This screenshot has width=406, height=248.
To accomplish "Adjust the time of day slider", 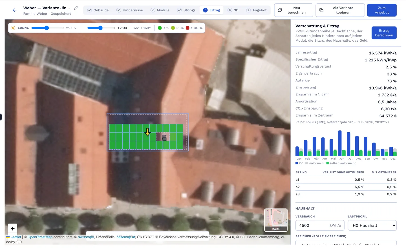I will click(x=101, y=28).
